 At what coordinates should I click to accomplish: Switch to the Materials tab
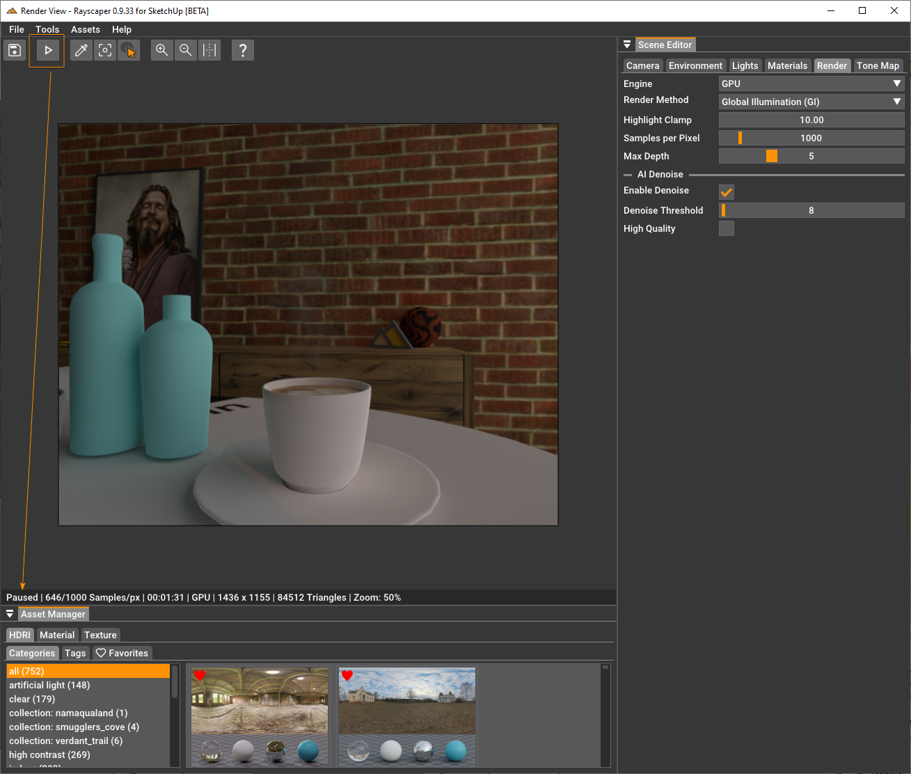click(x=787, y=65)
